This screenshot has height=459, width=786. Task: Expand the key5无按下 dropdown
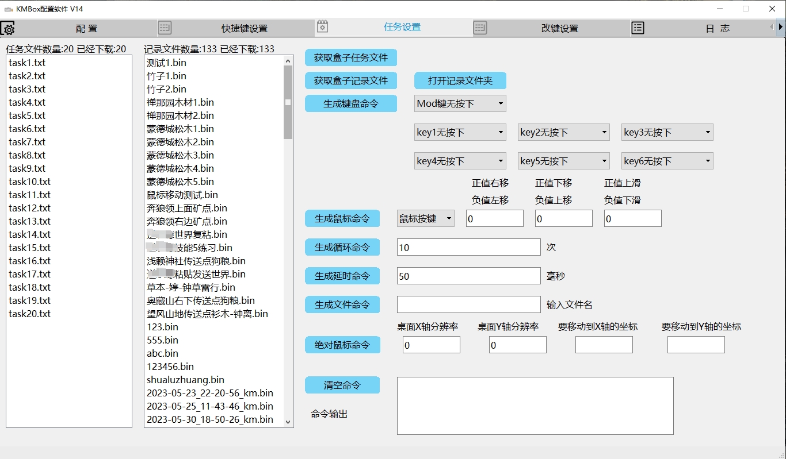564,161
